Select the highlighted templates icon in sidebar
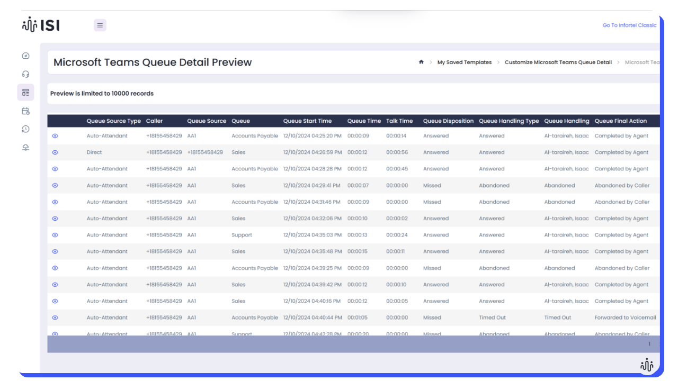 [x=25, y=93]
